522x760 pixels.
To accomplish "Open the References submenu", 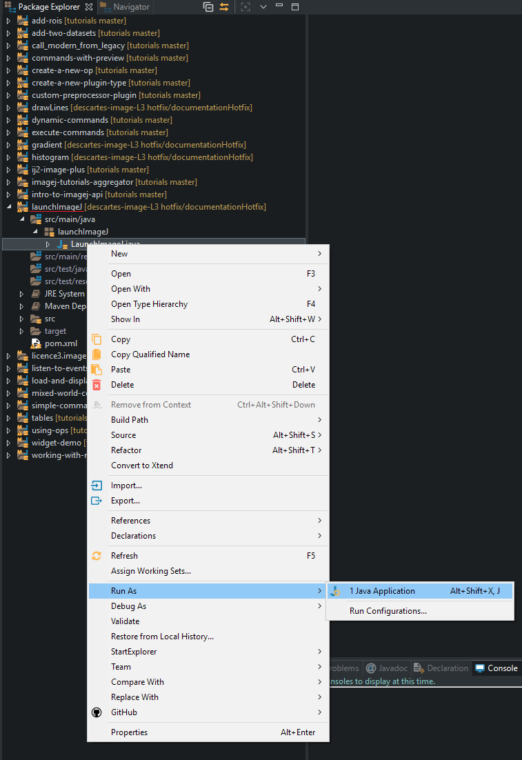I will pos(209,521).
